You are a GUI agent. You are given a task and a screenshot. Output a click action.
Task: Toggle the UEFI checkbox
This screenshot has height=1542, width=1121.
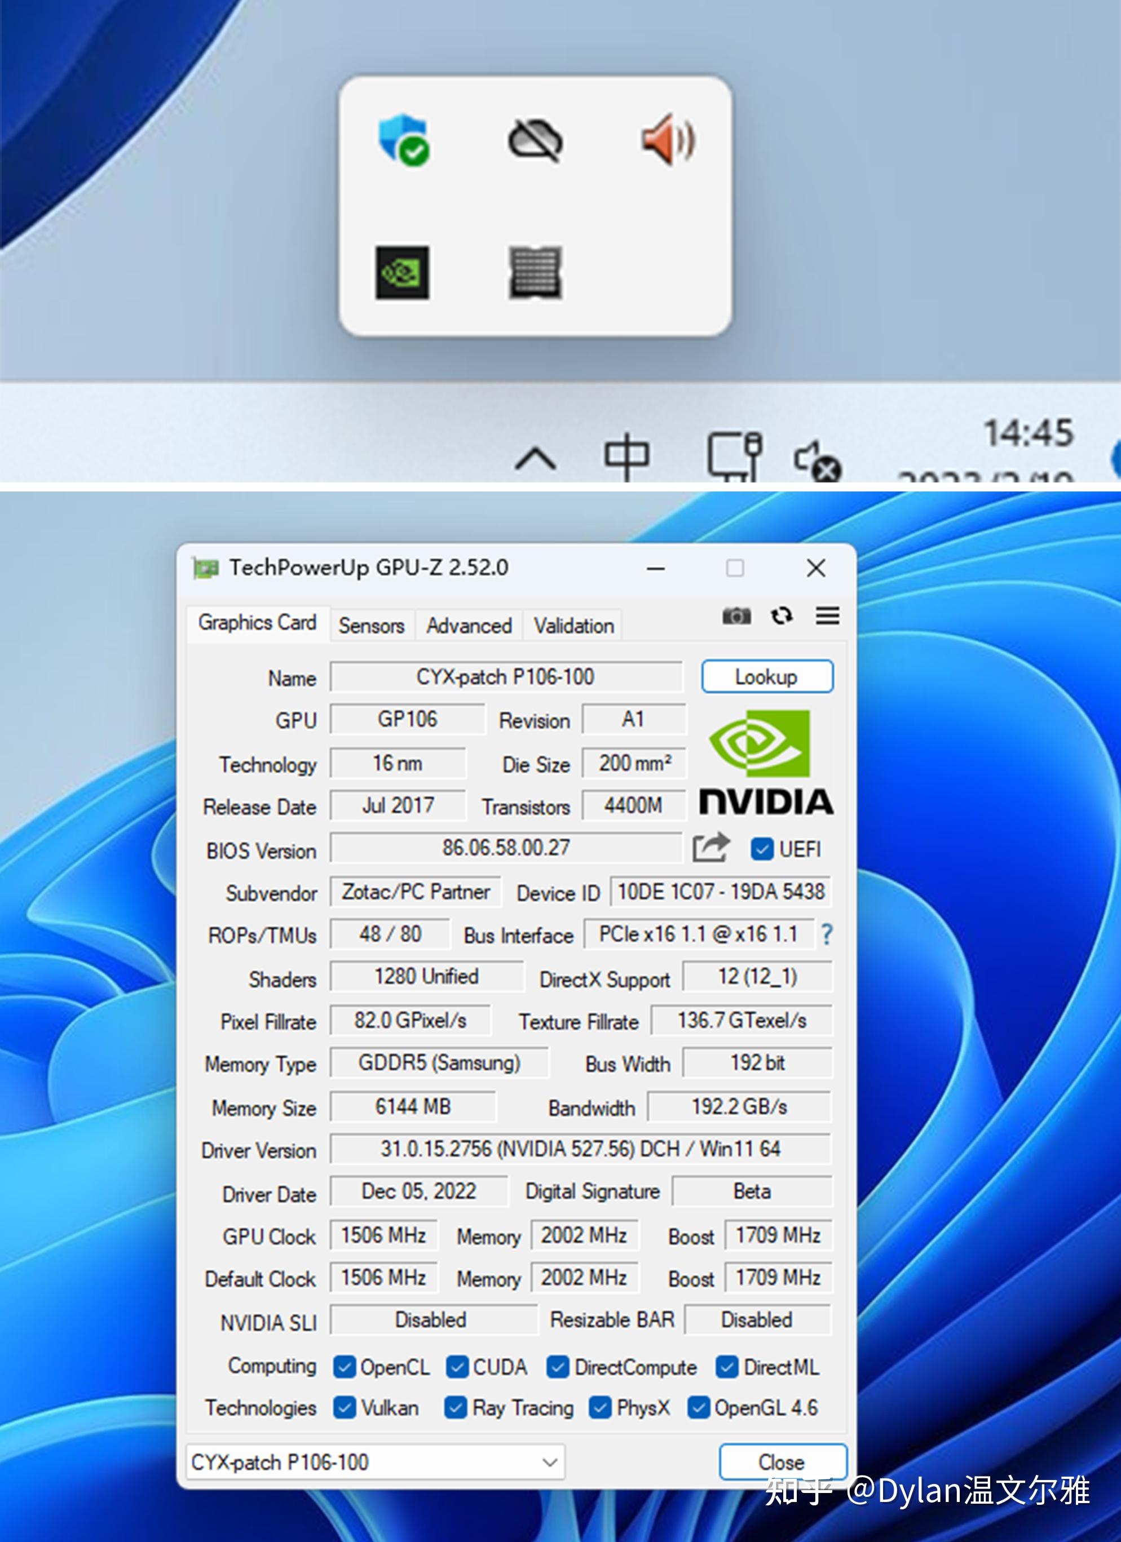762,849
